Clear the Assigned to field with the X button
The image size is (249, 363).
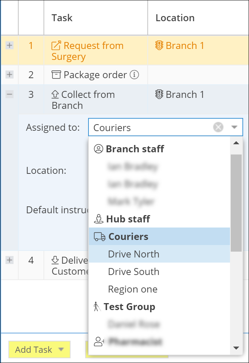click(218, 127)
